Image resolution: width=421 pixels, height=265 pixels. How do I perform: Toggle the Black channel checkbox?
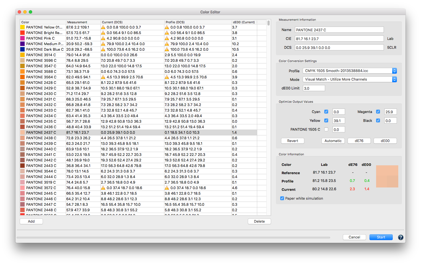pyautogui.click(x=378, y=120)
